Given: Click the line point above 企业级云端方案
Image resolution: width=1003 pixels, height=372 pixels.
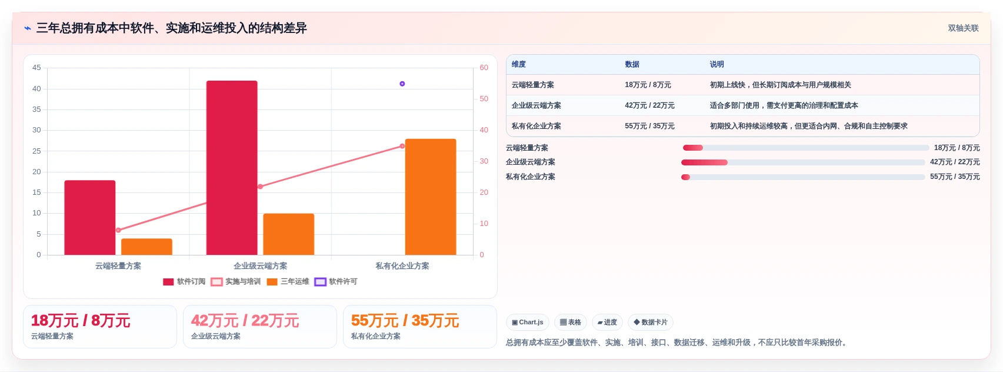Looking at the screenshot, I should (260, 187).
